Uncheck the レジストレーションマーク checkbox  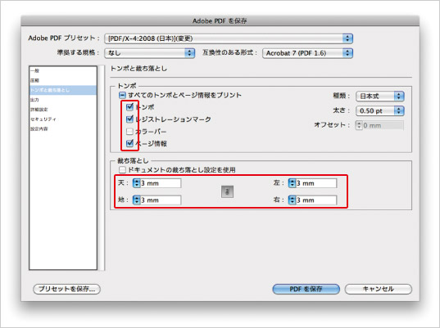(x=129, y=119)
